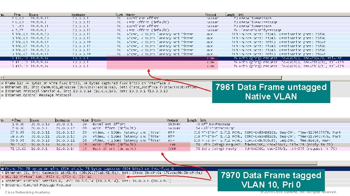Expand Internet Protocol Version 4 in upper details

2,91
